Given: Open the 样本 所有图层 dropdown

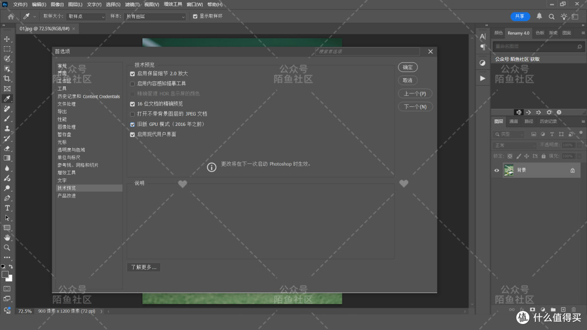Looking at the screenshot, I should click(155, 16).
